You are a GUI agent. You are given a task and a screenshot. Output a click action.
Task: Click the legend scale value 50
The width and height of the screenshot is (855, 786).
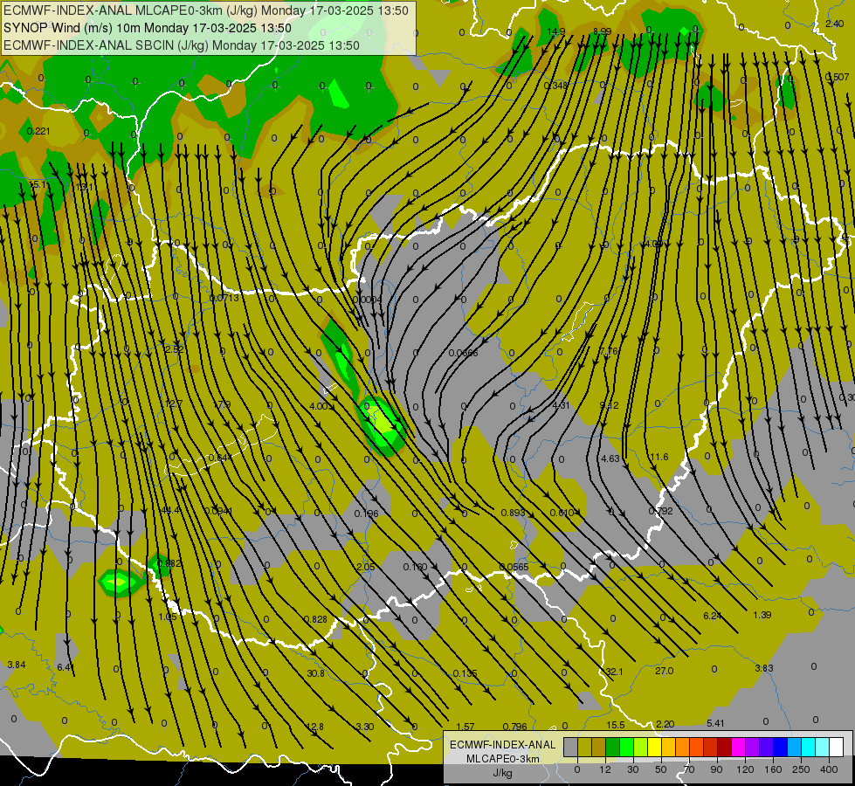click(660, 769)
